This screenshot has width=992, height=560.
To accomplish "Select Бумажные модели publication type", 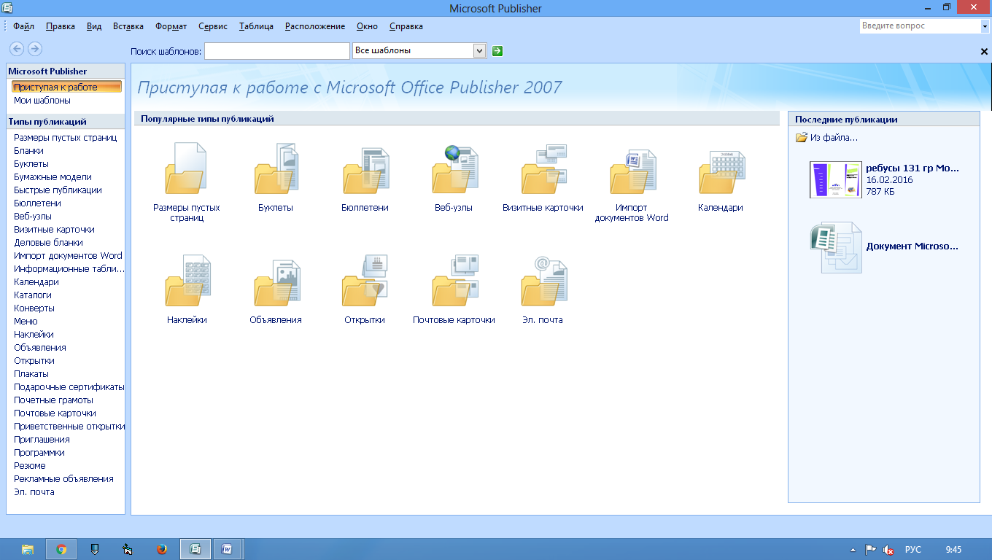I will (x=53, y=177).
